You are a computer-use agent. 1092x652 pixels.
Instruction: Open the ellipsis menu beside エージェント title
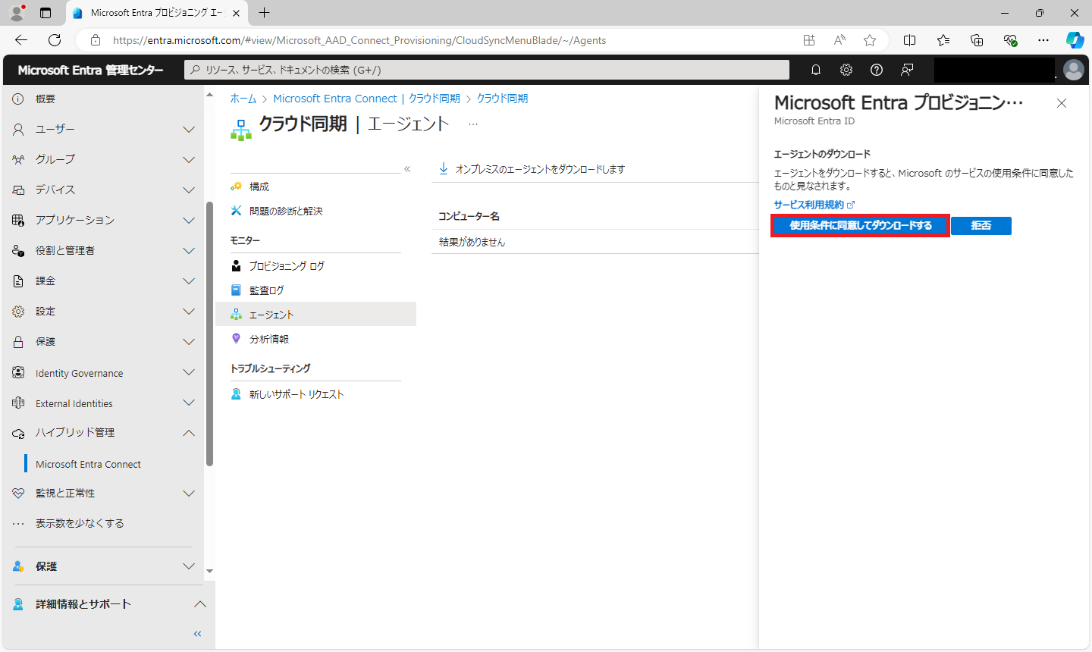[x=473, y=124]
